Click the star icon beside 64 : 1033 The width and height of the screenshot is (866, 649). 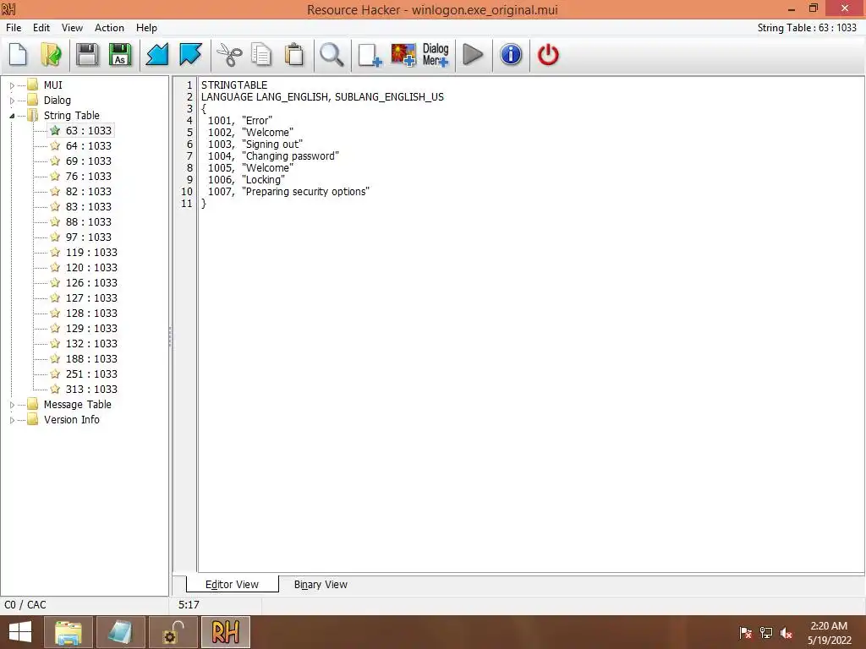[x=55, y=145]
